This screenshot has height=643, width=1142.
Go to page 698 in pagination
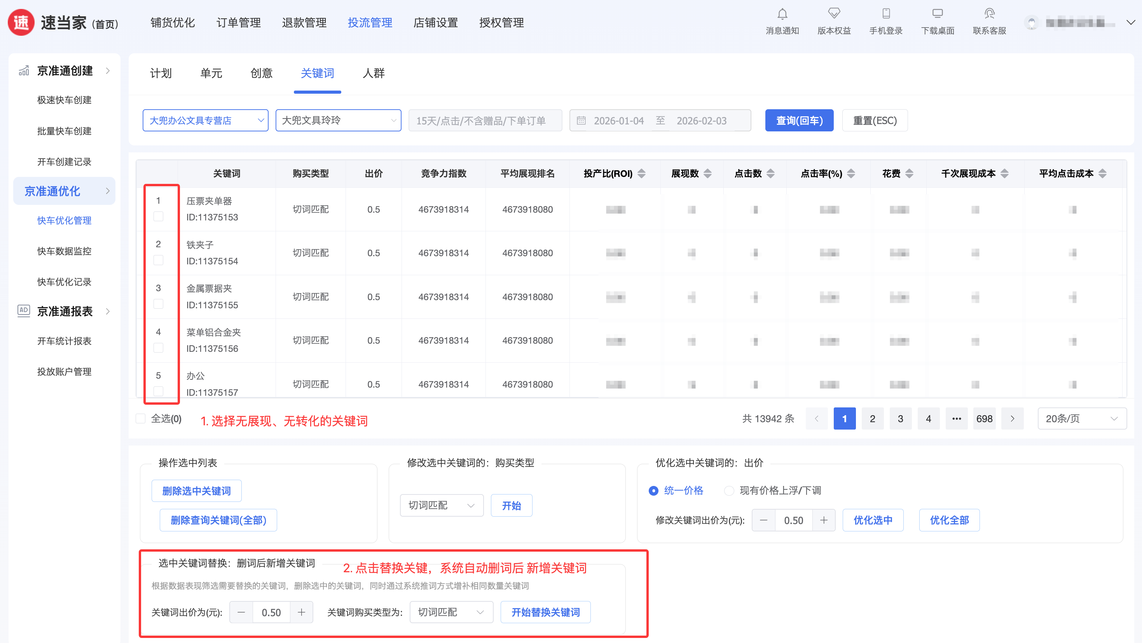pyautogui.click(x=984, y=419)
